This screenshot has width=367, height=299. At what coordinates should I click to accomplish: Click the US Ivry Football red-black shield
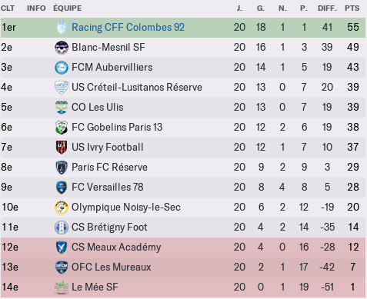62,148
